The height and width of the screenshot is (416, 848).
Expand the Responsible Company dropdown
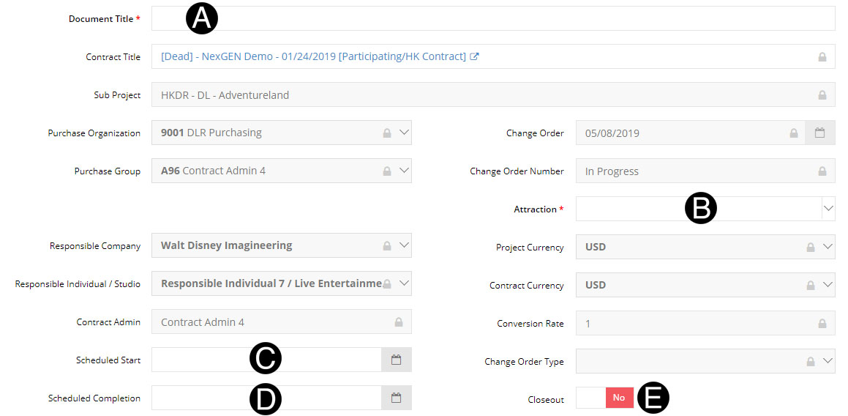[x=405, y=245]
